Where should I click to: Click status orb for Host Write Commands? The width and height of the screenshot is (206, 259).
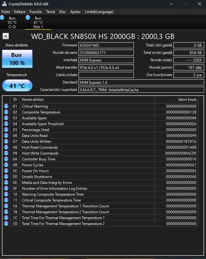click(6, 153)
